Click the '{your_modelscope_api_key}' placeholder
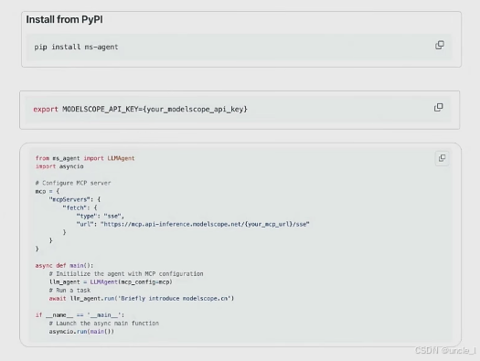This screenshot has height=361, width=480. point(195,110)
